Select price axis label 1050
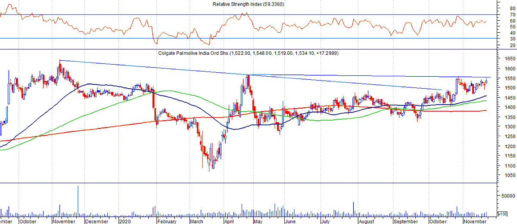The image size is (517, 224). point(510,175)
